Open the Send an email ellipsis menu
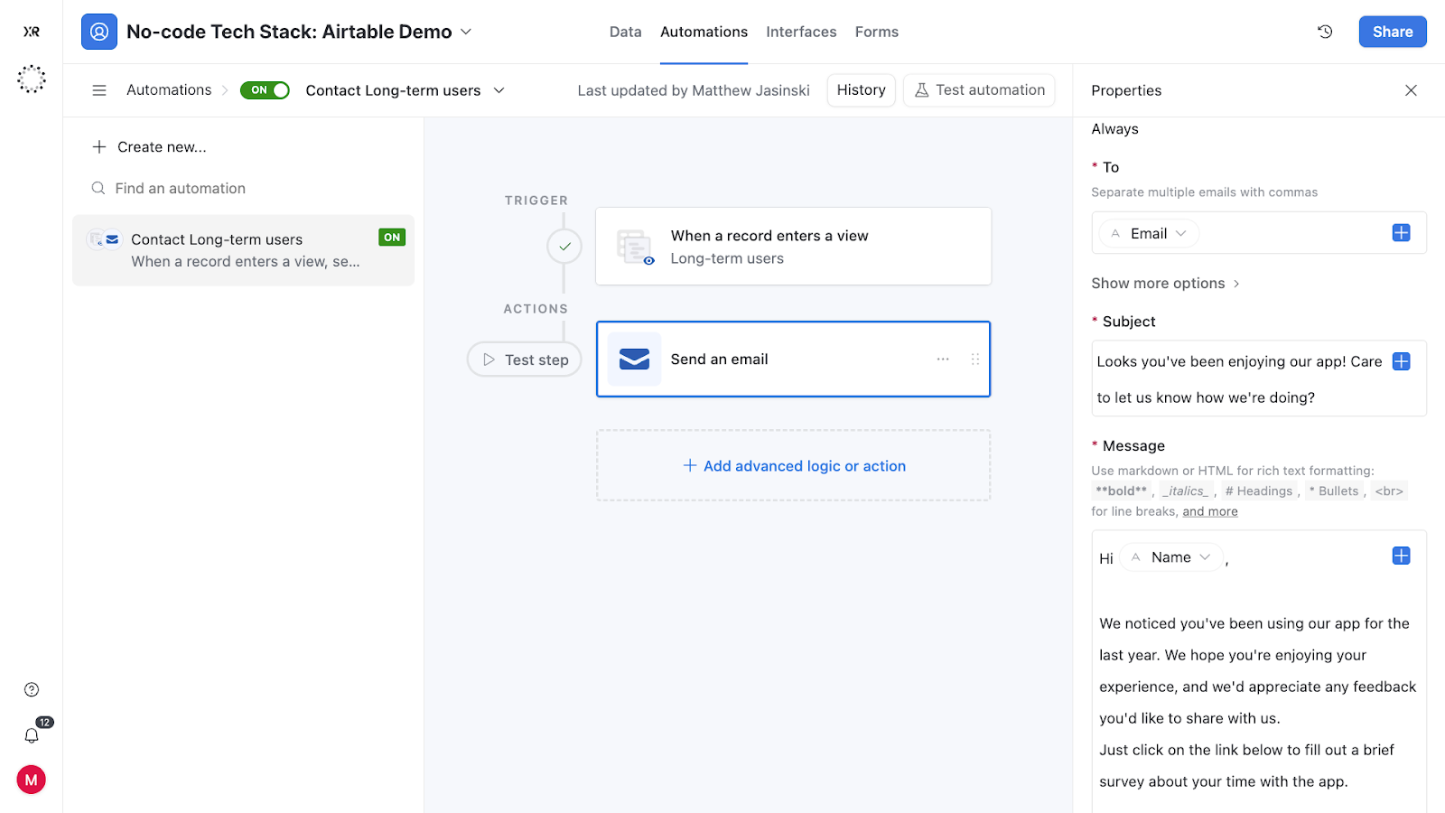 click(943, 360)
